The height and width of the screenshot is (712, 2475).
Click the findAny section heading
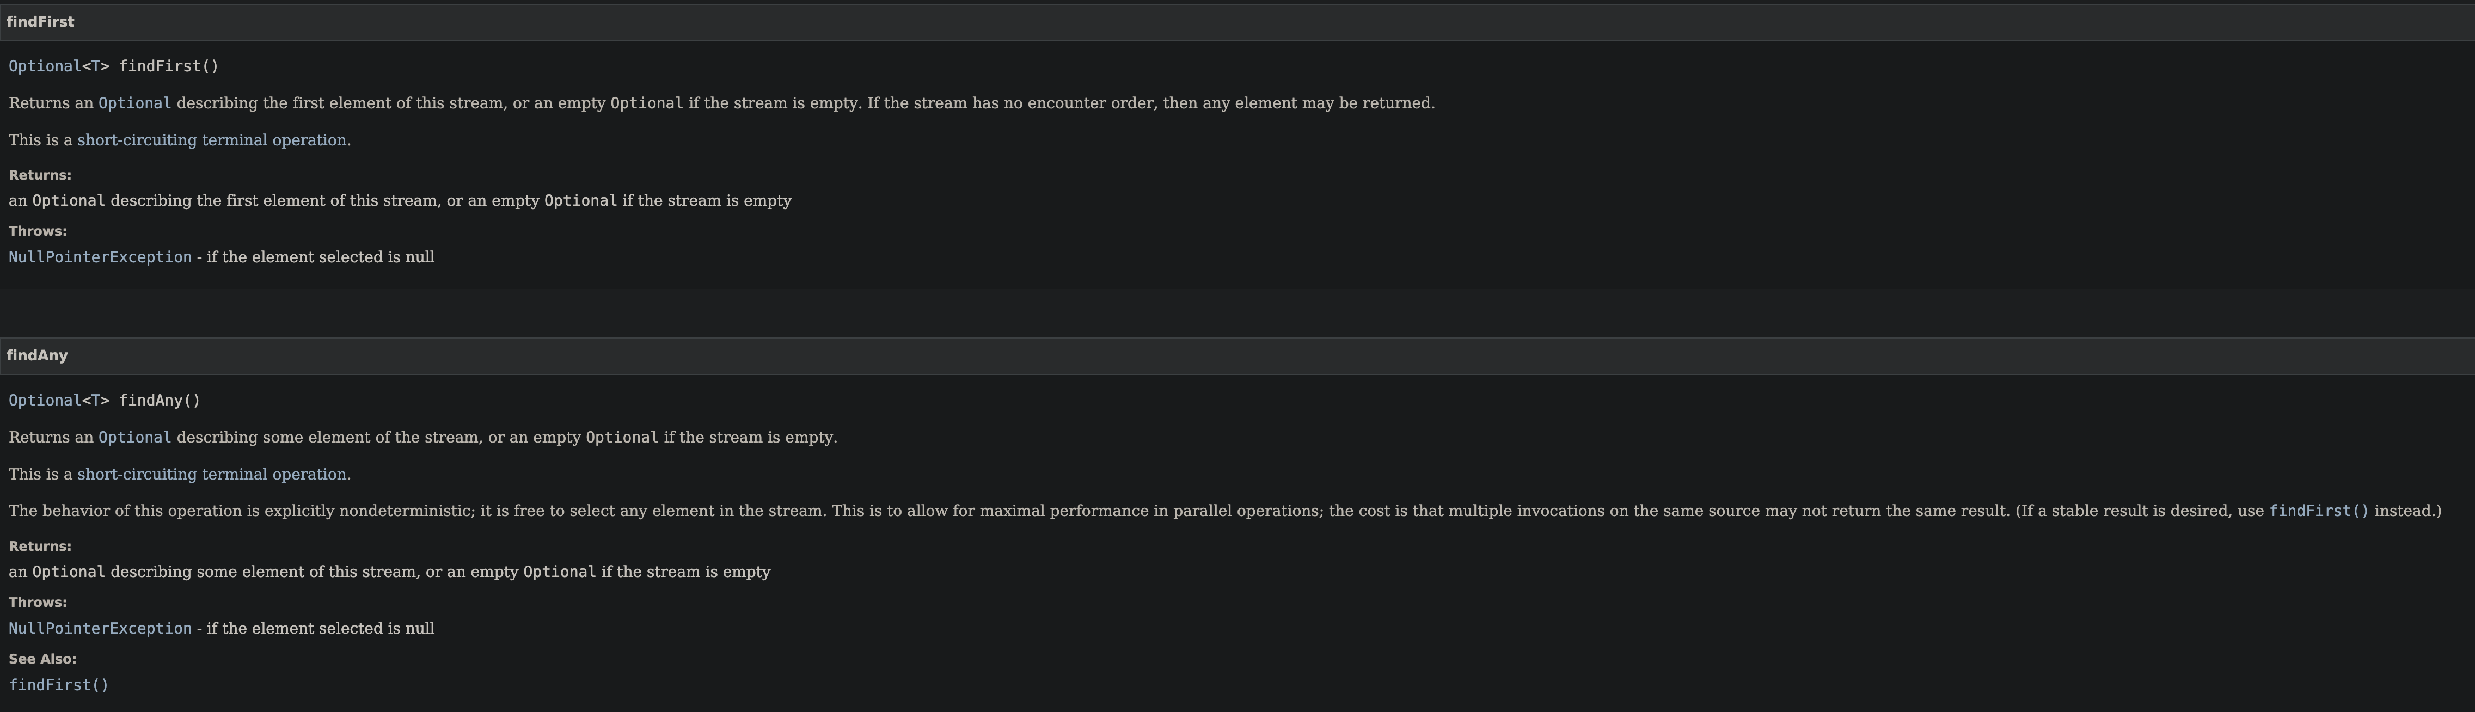tap(36, 355)
